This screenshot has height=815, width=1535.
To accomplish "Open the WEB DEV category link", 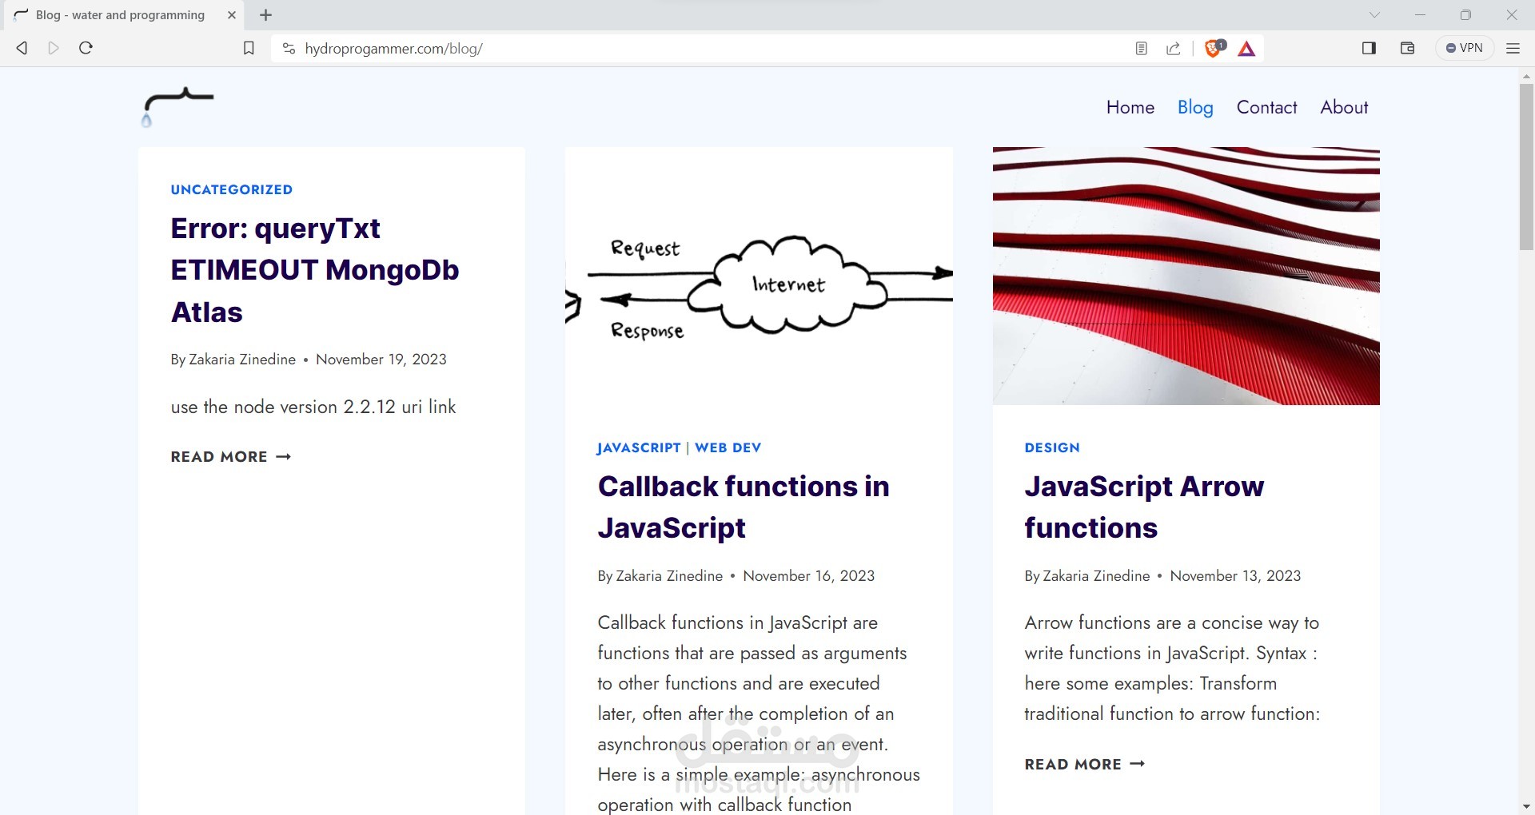I will point(728,448).
